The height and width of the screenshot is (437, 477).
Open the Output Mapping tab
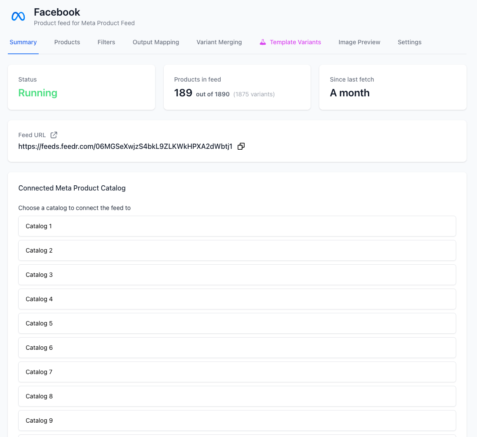click(x=156, y=42)
